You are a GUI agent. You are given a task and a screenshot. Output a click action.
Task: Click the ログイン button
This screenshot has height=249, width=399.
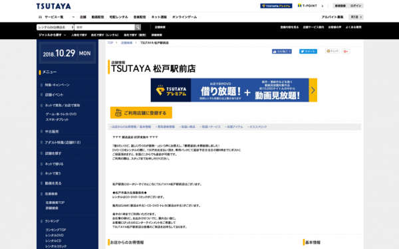[356, 5]
